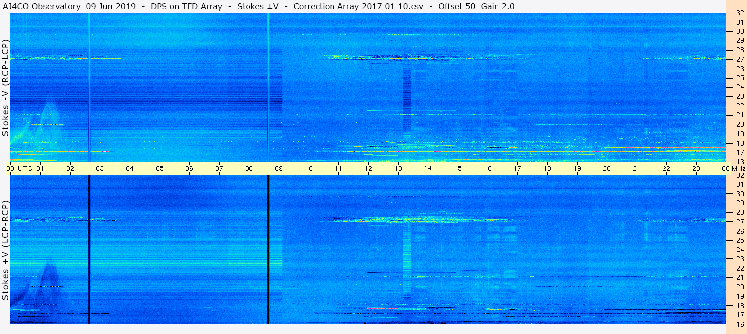
Task: Select the 03 hour time axis marker
Action: (100, 168)
